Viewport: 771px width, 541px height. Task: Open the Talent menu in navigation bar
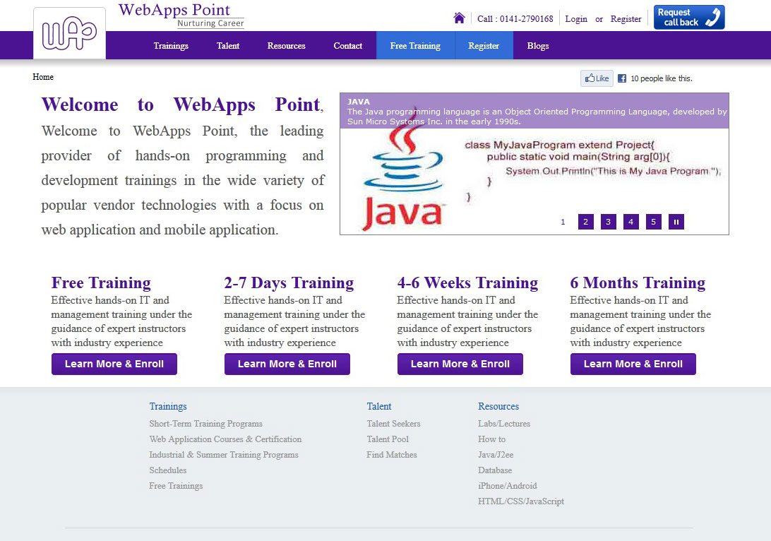pos(228,46)
